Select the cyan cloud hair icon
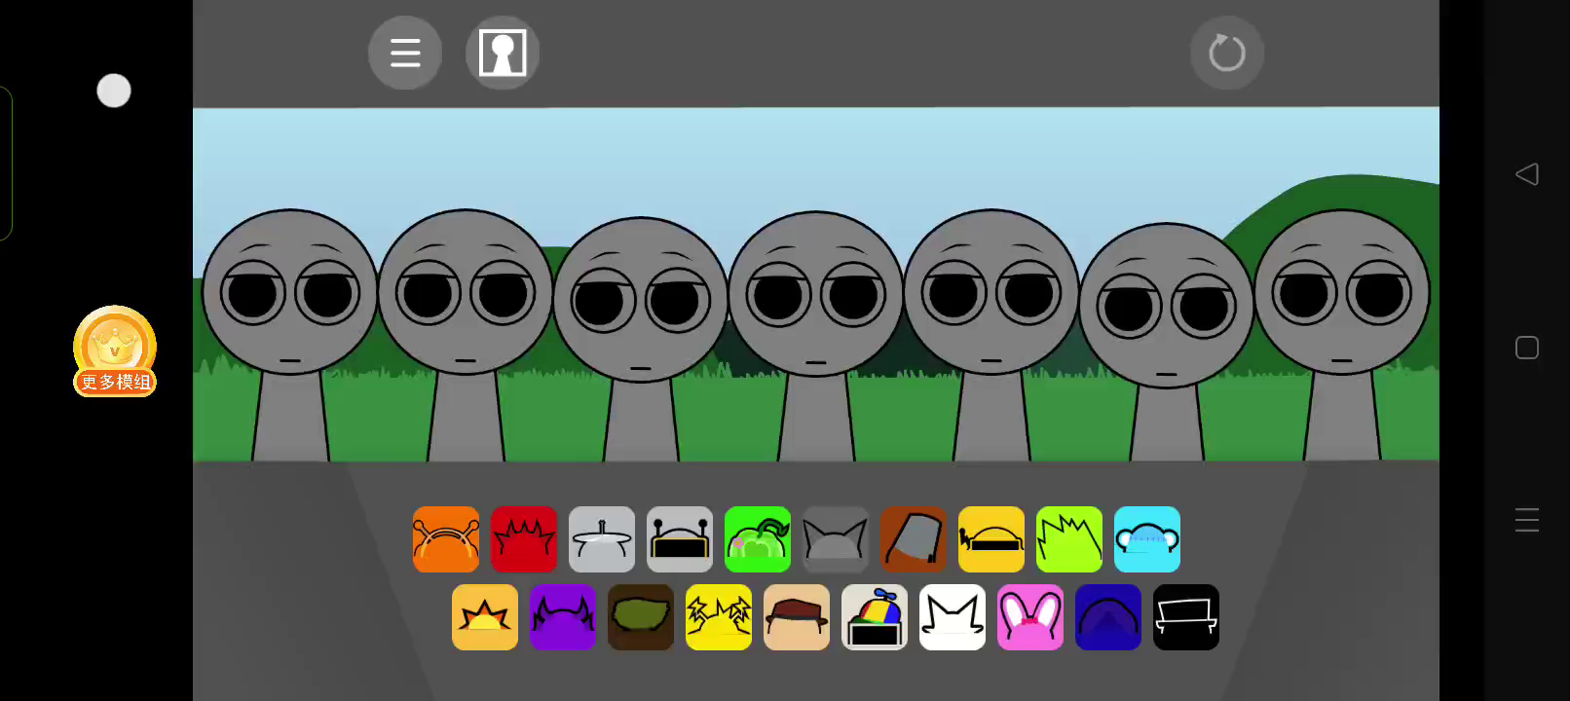This screenshot has height=701, width=1570. pyautogui.click(x=1147, y=539)
